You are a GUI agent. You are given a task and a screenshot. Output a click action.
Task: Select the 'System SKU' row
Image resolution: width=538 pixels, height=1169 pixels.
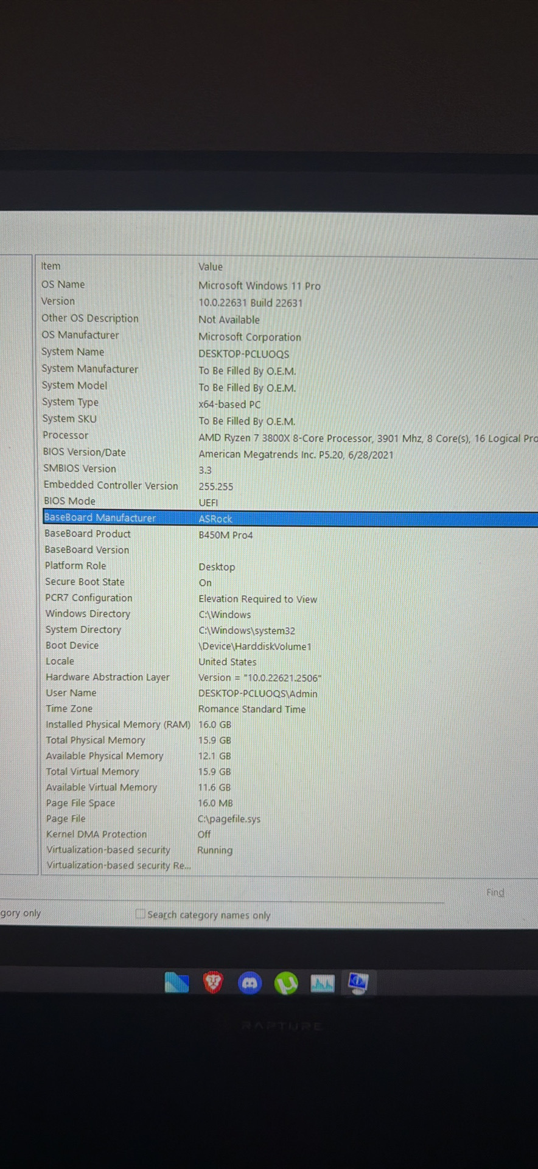click(289, 420)
